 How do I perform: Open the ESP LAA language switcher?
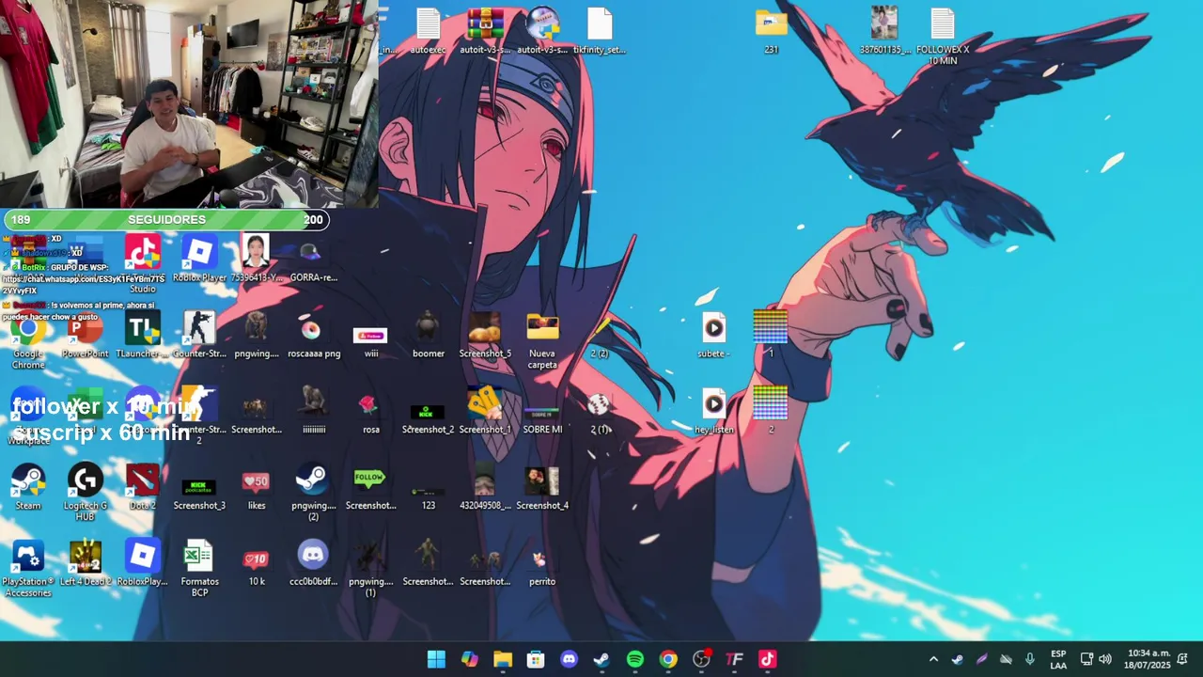pyautogui.click(x=1058, y=659)
